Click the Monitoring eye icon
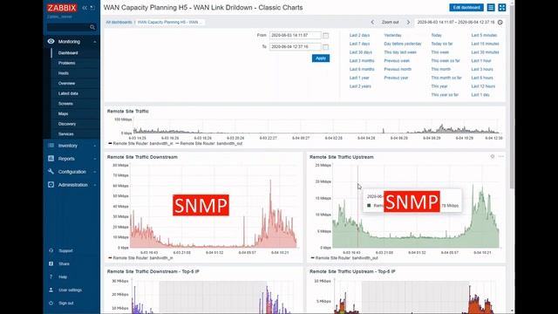Viewport: 558px width, 314px height. (51, 41)
